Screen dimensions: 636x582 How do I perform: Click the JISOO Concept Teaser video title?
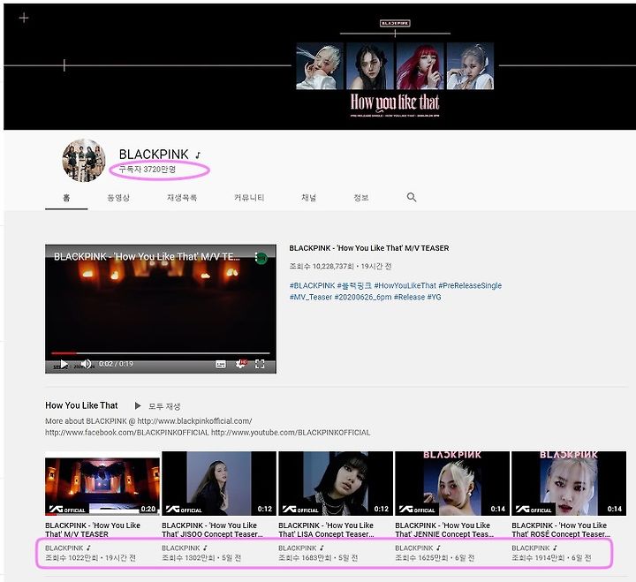click(213, 530)
